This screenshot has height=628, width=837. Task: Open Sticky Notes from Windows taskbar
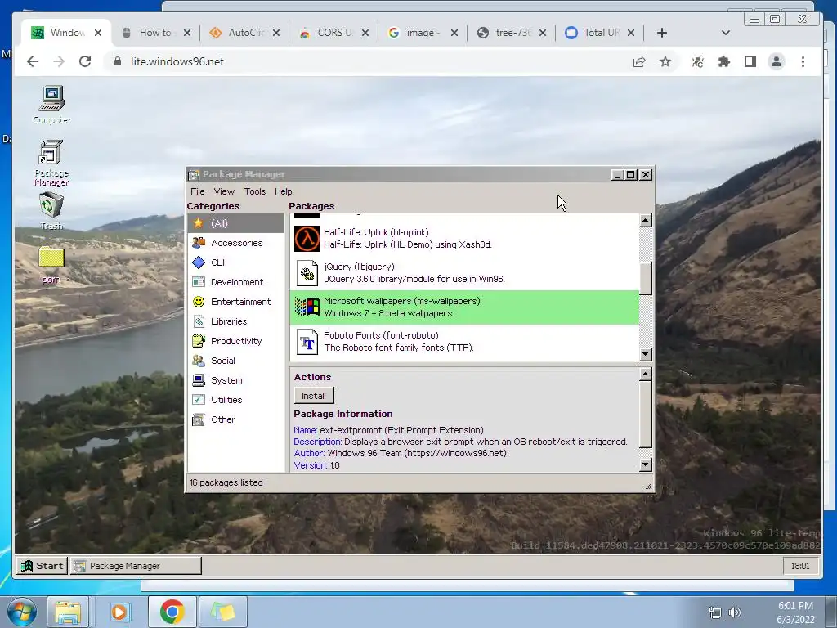tap(223, 612)
